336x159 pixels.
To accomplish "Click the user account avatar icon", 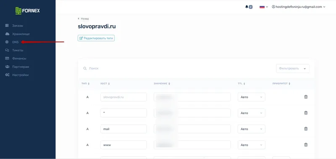I will point(273,7).
